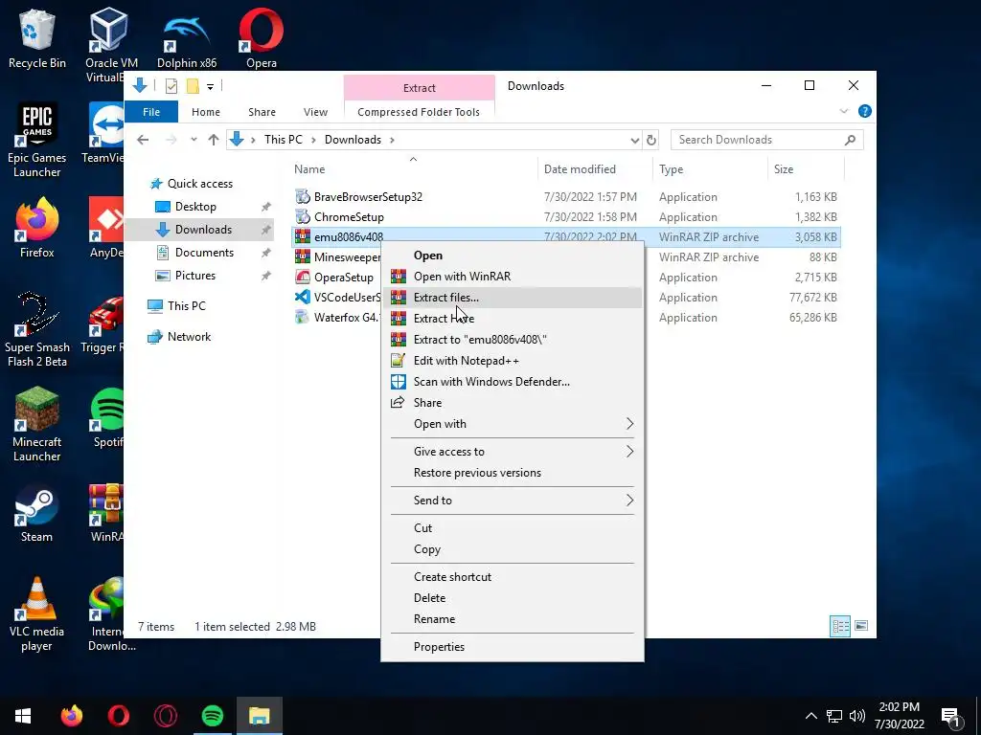This screenshot has height=735, width=981.
Task: Click the Explorer help question mark icon
Action: pyautogui.click(x=865, y=111)
